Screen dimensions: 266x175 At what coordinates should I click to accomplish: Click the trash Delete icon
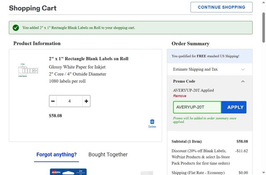(152, 121)
